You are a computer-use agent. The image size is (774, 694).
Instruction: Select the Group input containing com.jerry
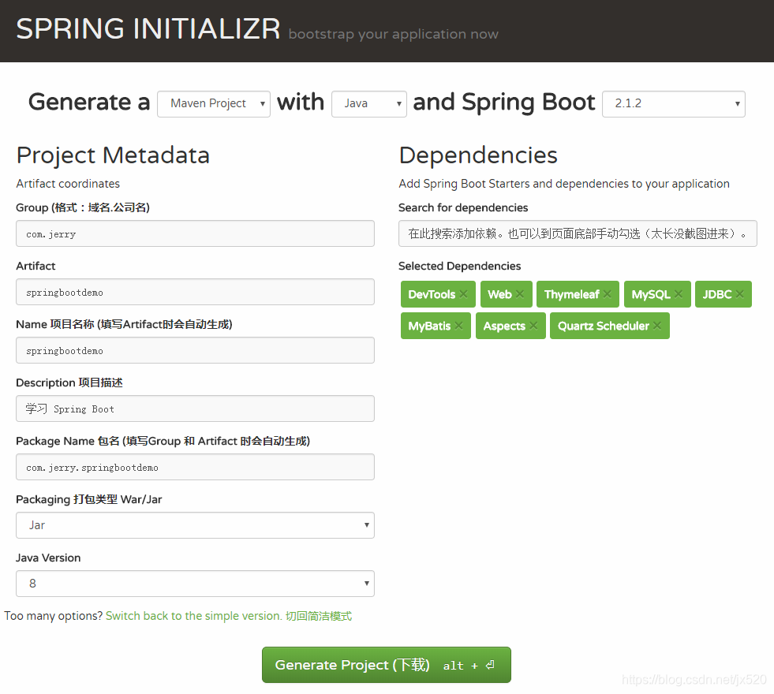pos(195,233)
